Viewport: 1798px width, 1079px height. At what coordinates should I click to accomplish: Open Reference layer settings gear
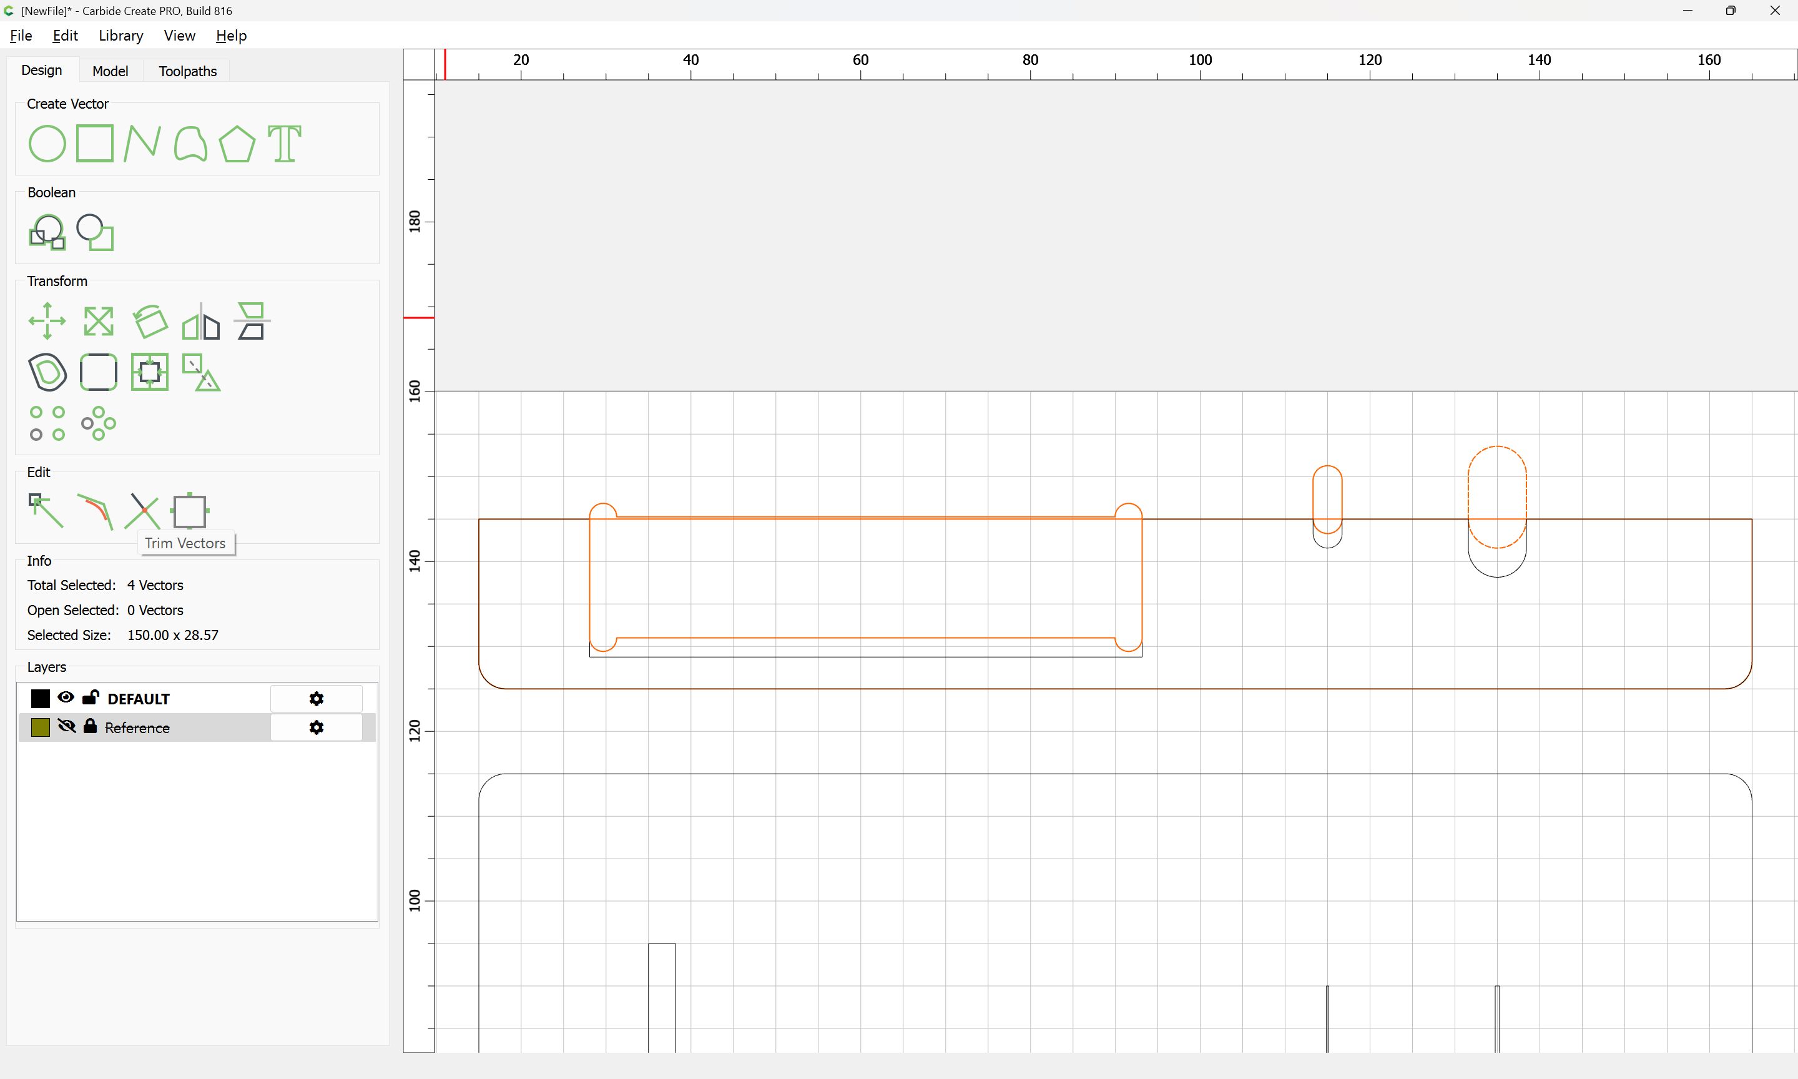tap(316, 728)
